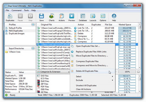Click link action icon of msdev_2005 row
146x102 pixels.
[x=75, y=28]
